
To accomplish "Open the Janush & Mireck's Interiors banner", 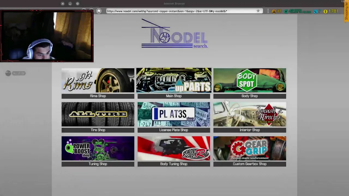I will point(250,114).
